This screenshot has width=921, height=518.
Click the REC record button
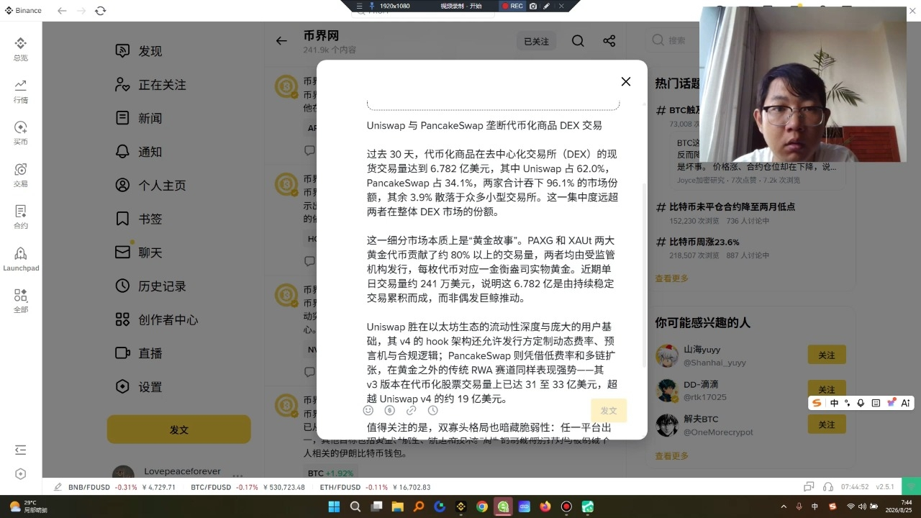[512, 6]
